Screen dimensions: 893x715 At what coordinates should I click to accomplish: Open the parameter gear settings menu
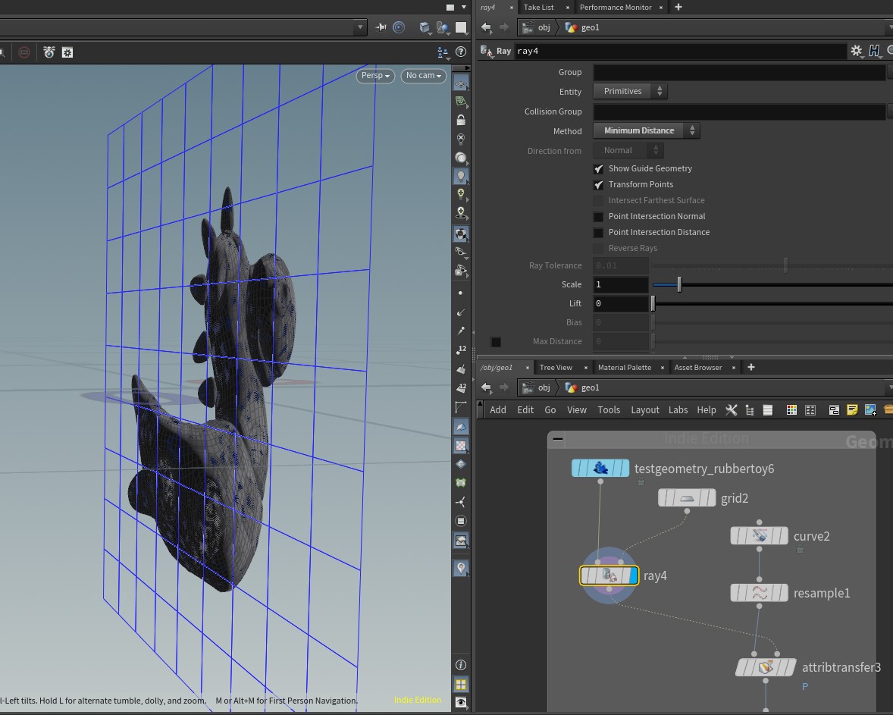click(x=857, y=51)
